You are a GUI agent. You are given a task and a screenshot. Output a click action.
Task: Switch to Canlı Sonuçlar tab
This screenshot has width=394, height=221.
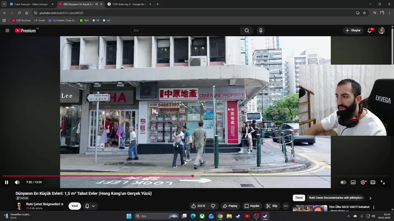pyautogui.click(x=31, y=4)
